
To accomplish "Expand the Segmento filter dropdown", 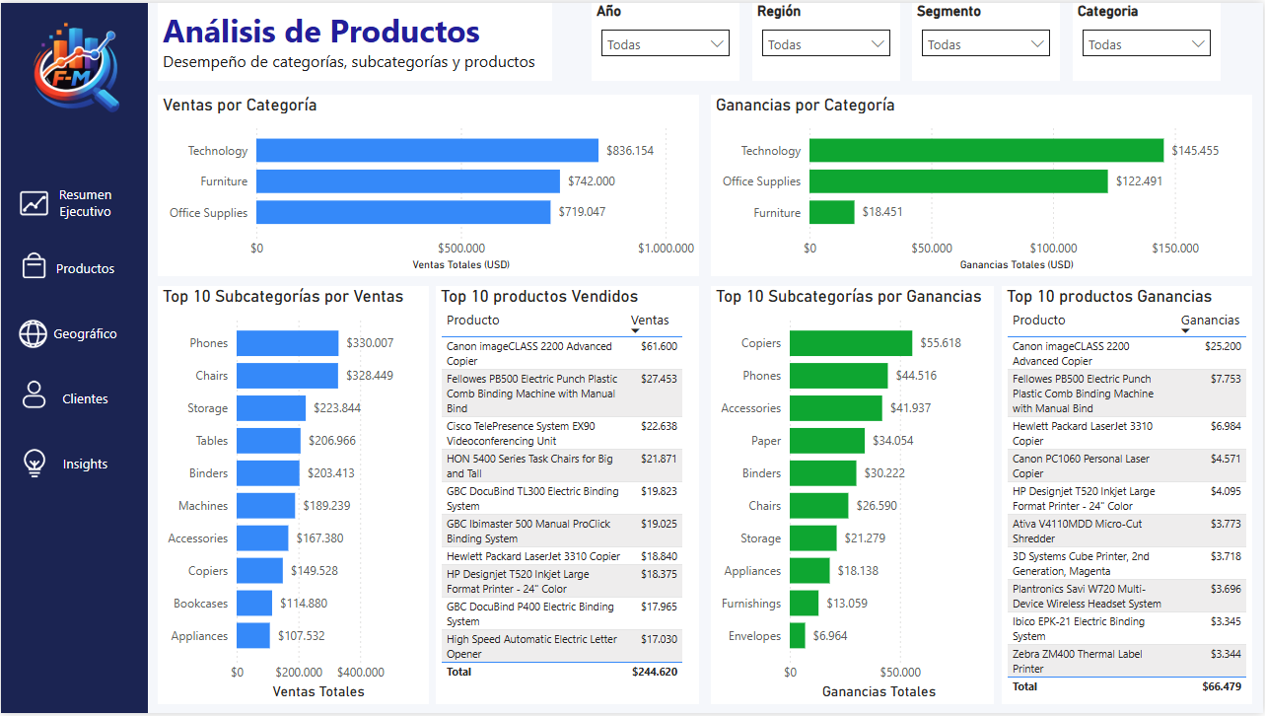I will click(986, 43).
